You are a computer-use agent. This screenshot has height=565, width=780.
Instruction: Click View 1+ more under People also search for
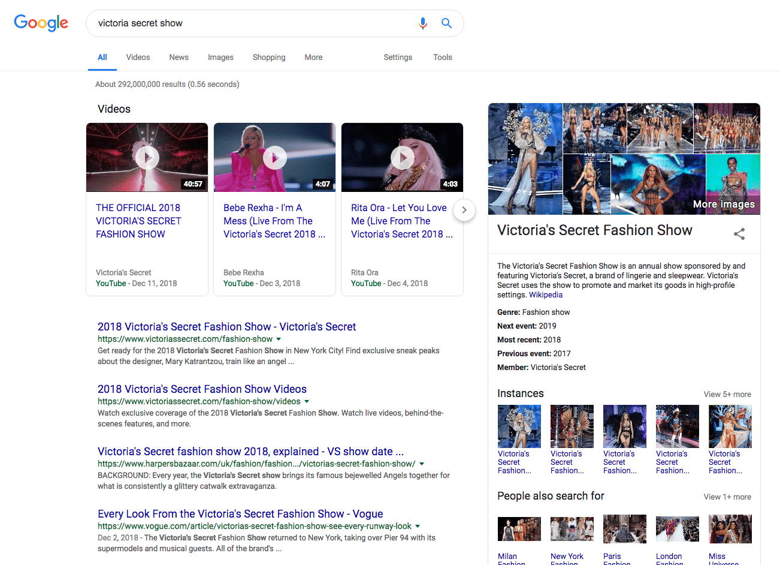point(727,497)
